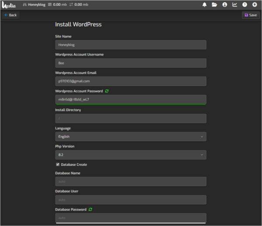Open the Php Version dropdown
The height and width of the screenshot is (226, 262).
(x=131, y=155)
